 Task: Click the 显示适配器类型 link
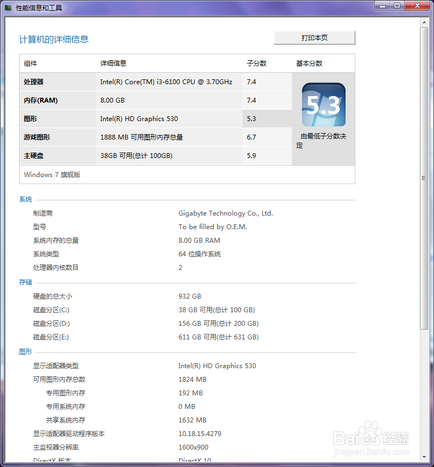pos(56,365)
